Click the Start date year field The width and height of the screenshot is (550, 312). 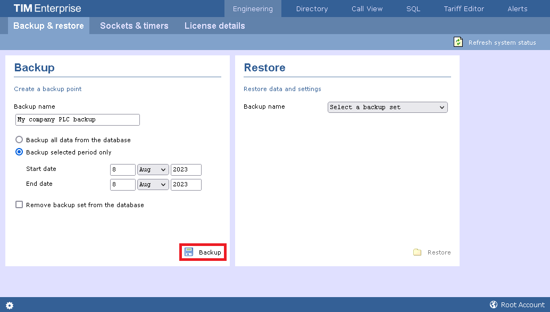186,170
